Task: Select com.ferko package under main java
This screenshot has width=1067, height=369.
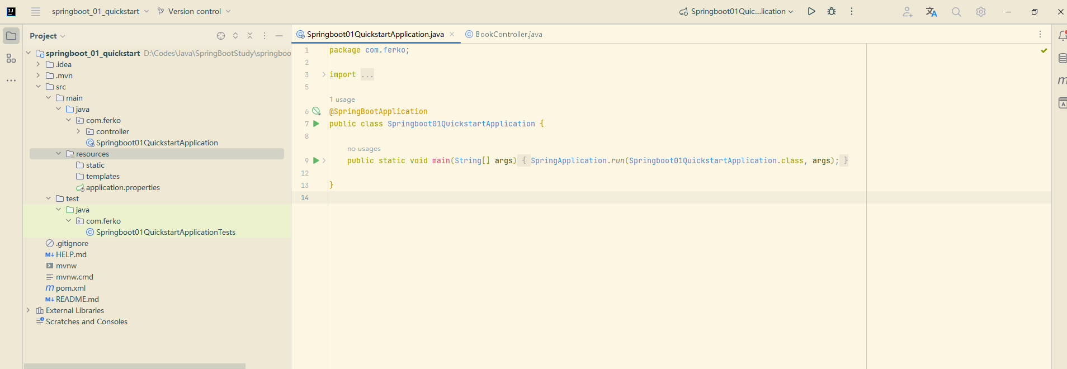Action: pos(103,120)
